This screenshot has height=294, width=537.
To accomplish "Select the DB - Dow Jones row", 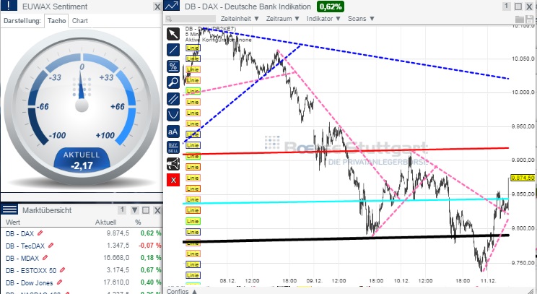I will point(82,282).
